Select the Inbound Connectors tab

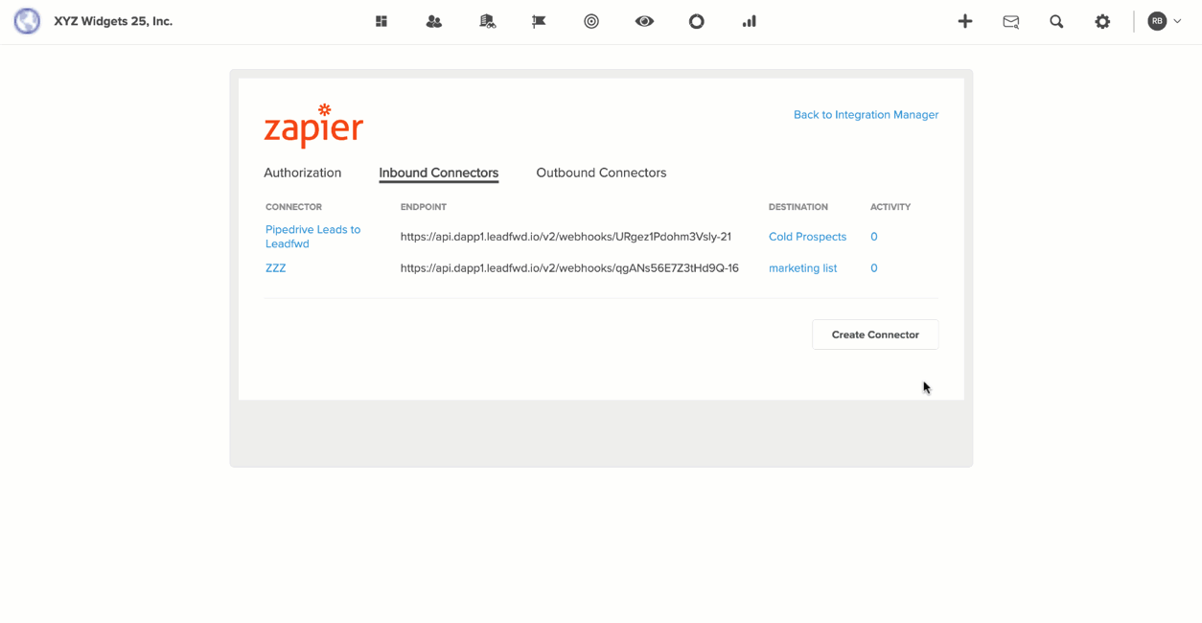tap(439, 173)
